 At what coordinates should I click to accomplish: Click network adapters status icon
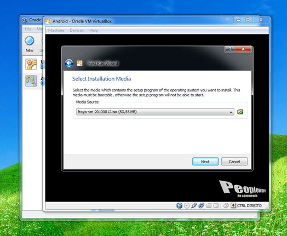201,206
